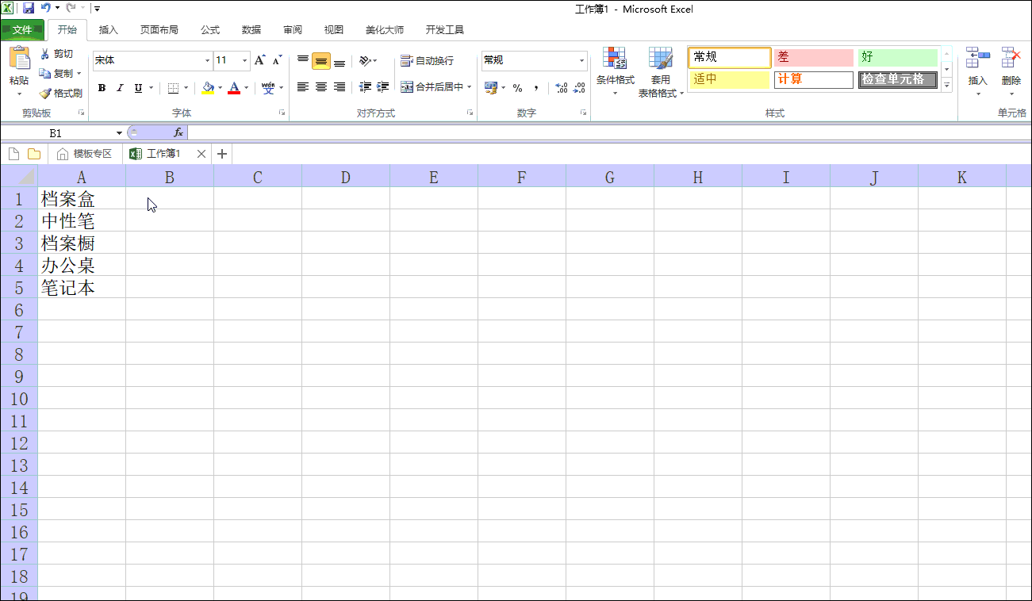The height and width of the screenshot is (601, 1032).
Task: Switch to the Data (数据) tab
Action: pos(251,30)
